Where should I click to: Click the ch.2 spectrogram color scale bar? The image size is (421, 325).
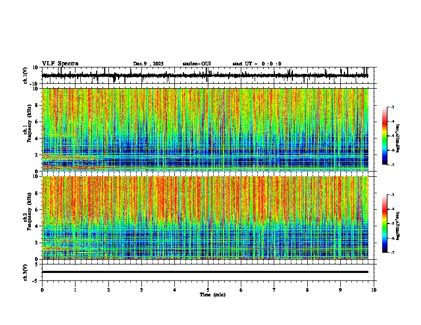tap(385, 224)
